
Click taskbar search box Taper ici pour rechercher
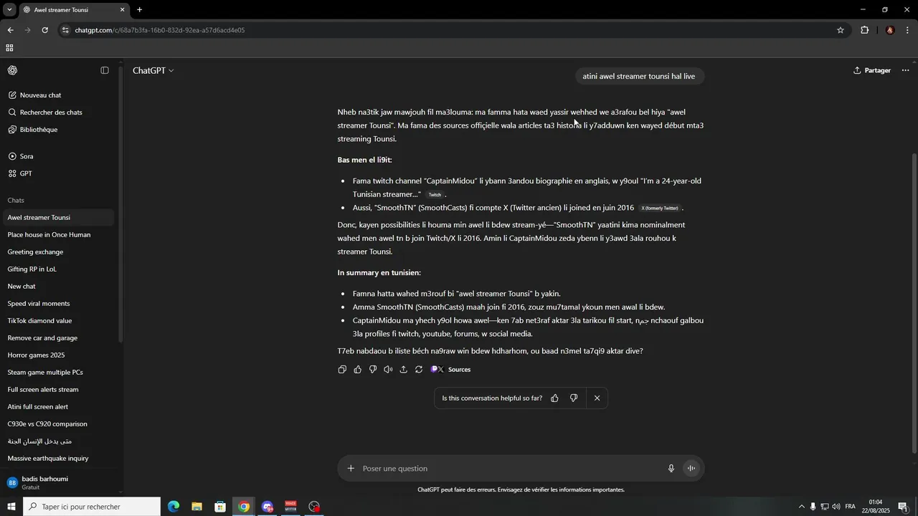pyautogui.click(x=92, y=507)
